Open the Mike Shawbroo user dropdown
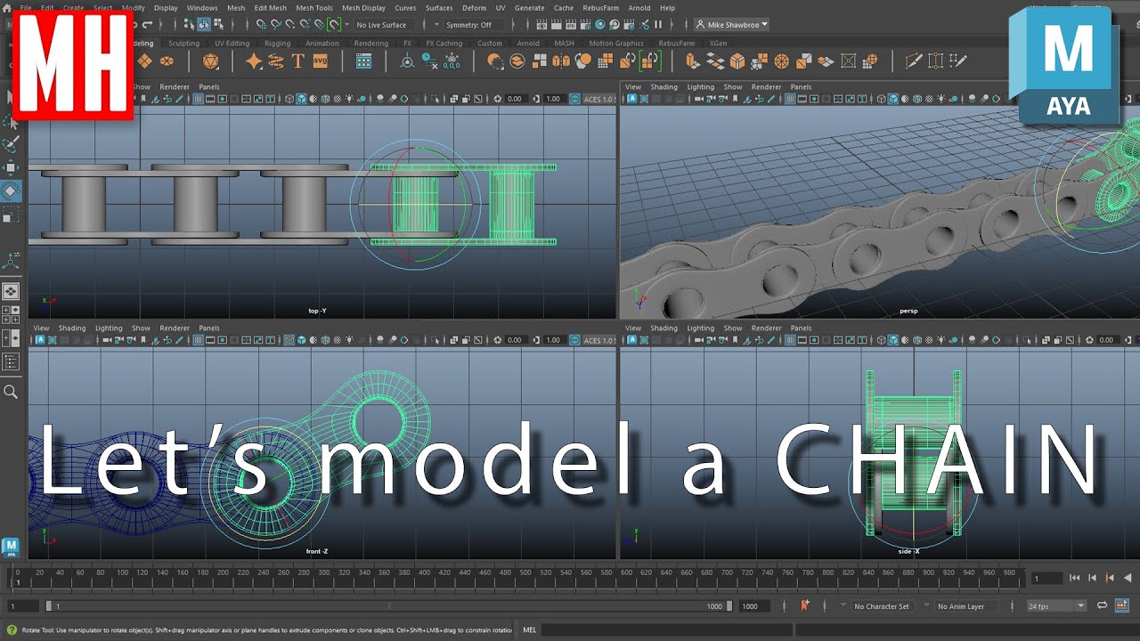 coord(732,25)
